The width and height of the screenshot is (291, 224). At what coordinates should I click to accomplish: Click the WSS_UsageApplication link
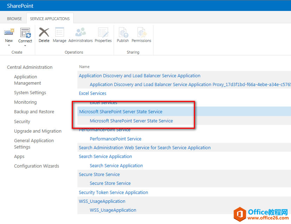tap(102, 201)
